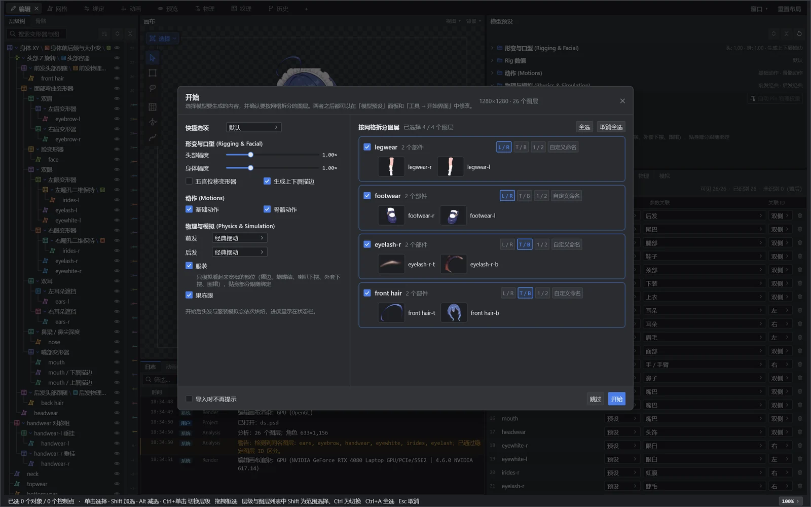
Task: Expand Rig 数值 group in 模型预设
Action: pyautogui.click(x=492, y=60)
